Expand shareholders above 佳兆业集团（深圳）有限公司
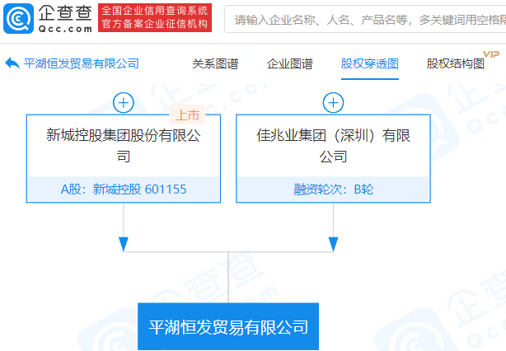 point(333,103)
